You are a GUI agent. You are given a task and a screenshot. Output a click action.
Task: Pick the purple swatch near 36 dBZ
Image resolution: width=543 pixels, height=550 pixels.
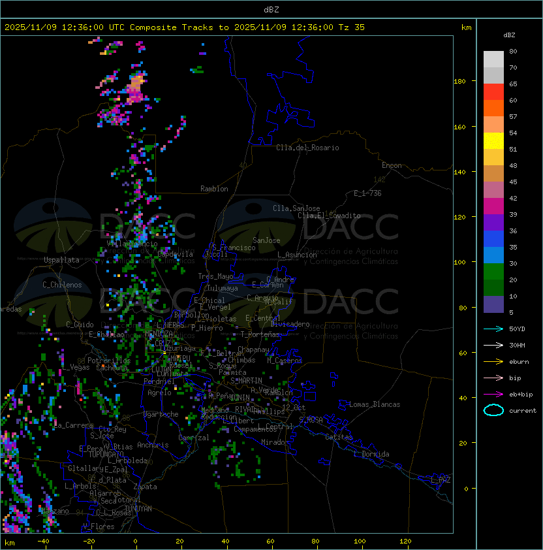pyautogui.click(x=493, y=222)
